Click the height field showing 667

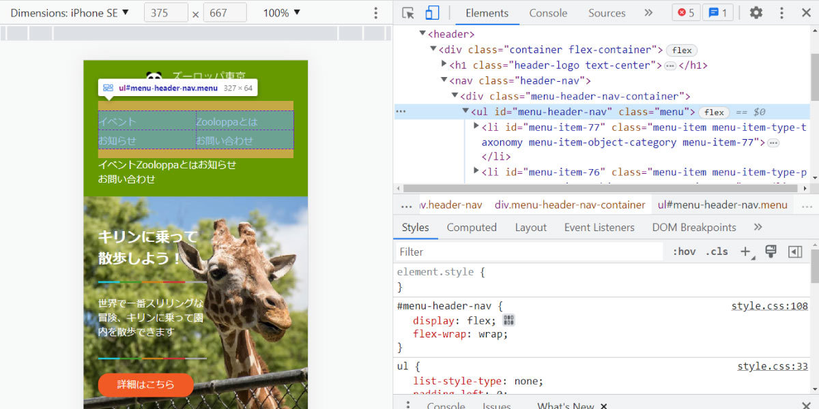225,13
